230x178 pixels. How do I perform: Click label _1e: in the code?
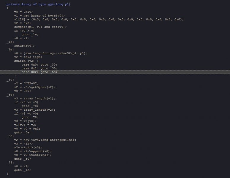point(10,50)
